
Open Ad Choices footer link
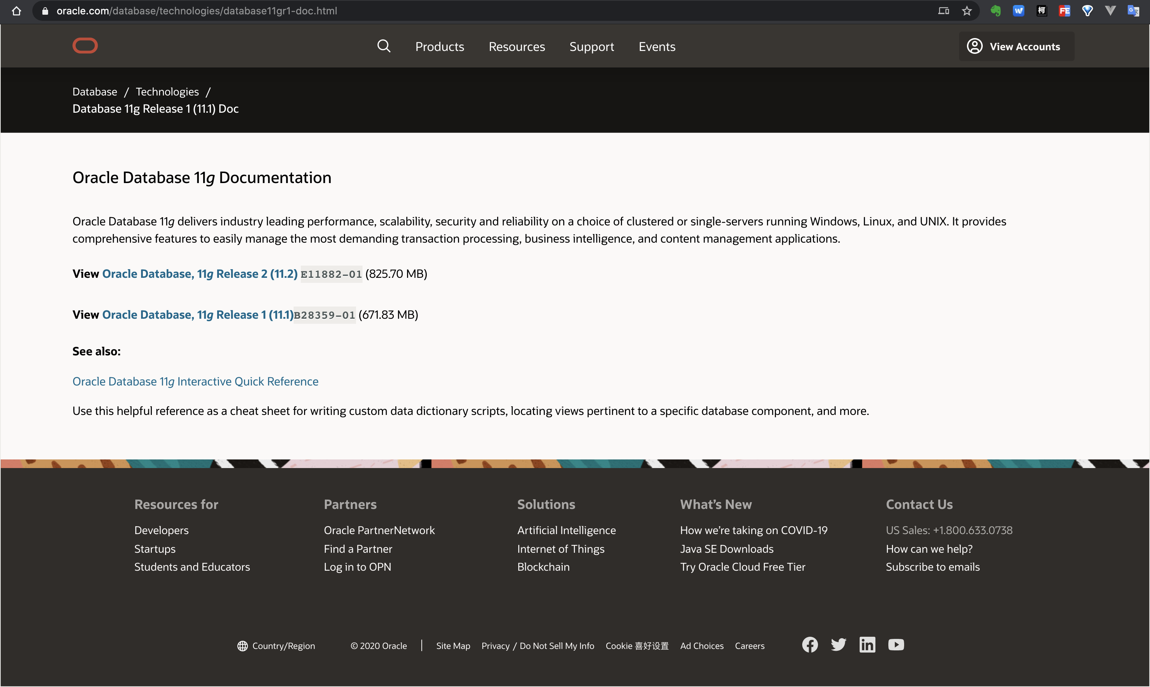[x=702, y=646]
